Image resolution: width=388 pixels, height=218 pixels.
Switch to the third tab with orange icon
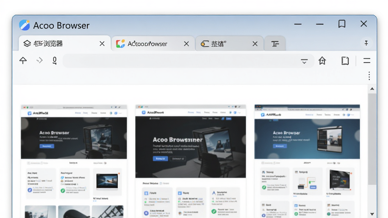pyautogui.click(x=230, y=44)
